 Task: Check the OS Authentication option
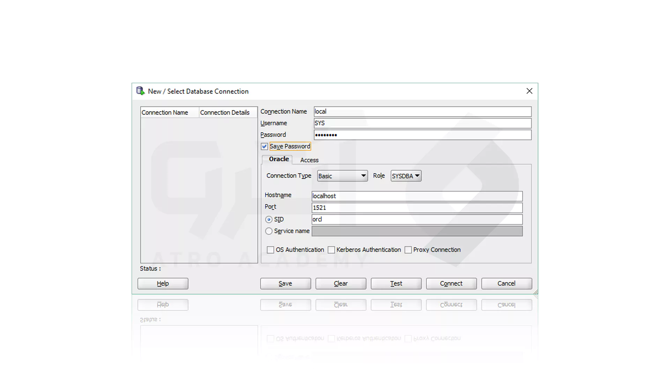[270, 250]
